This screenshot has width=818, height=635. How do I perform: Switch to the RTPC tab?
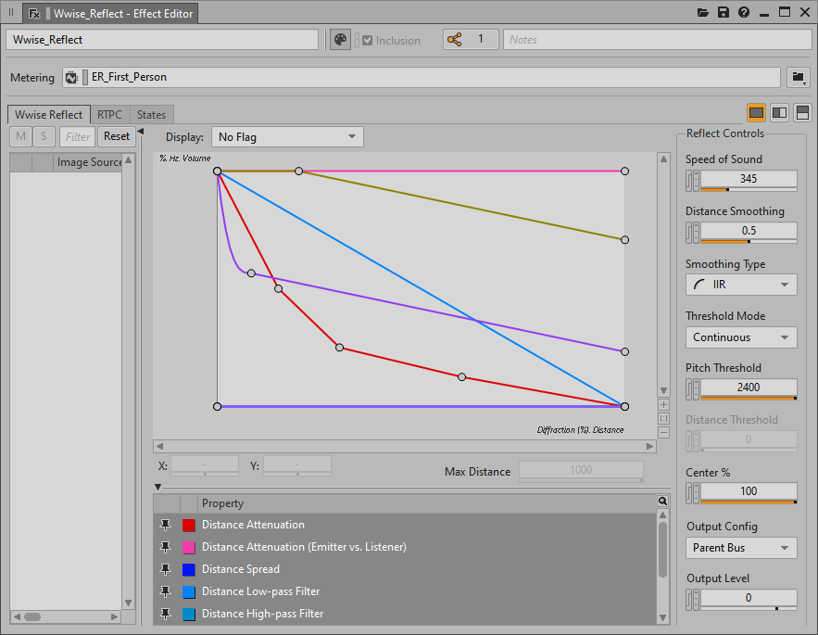(109, 114)
